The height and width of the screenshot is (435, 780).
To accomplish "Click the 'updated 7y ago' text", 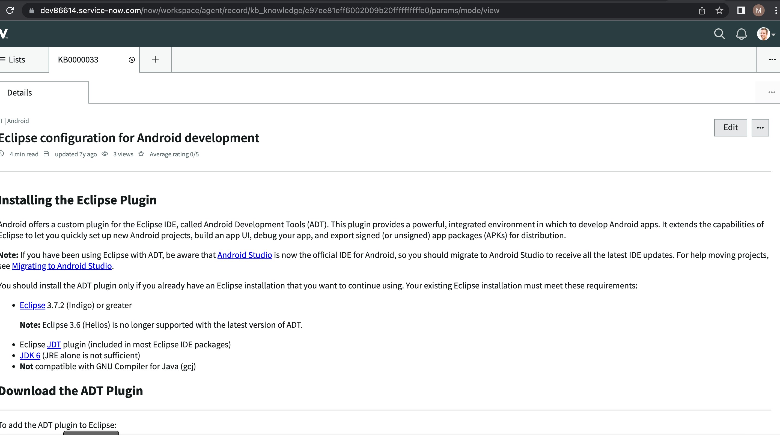I will tap(76, 154).
